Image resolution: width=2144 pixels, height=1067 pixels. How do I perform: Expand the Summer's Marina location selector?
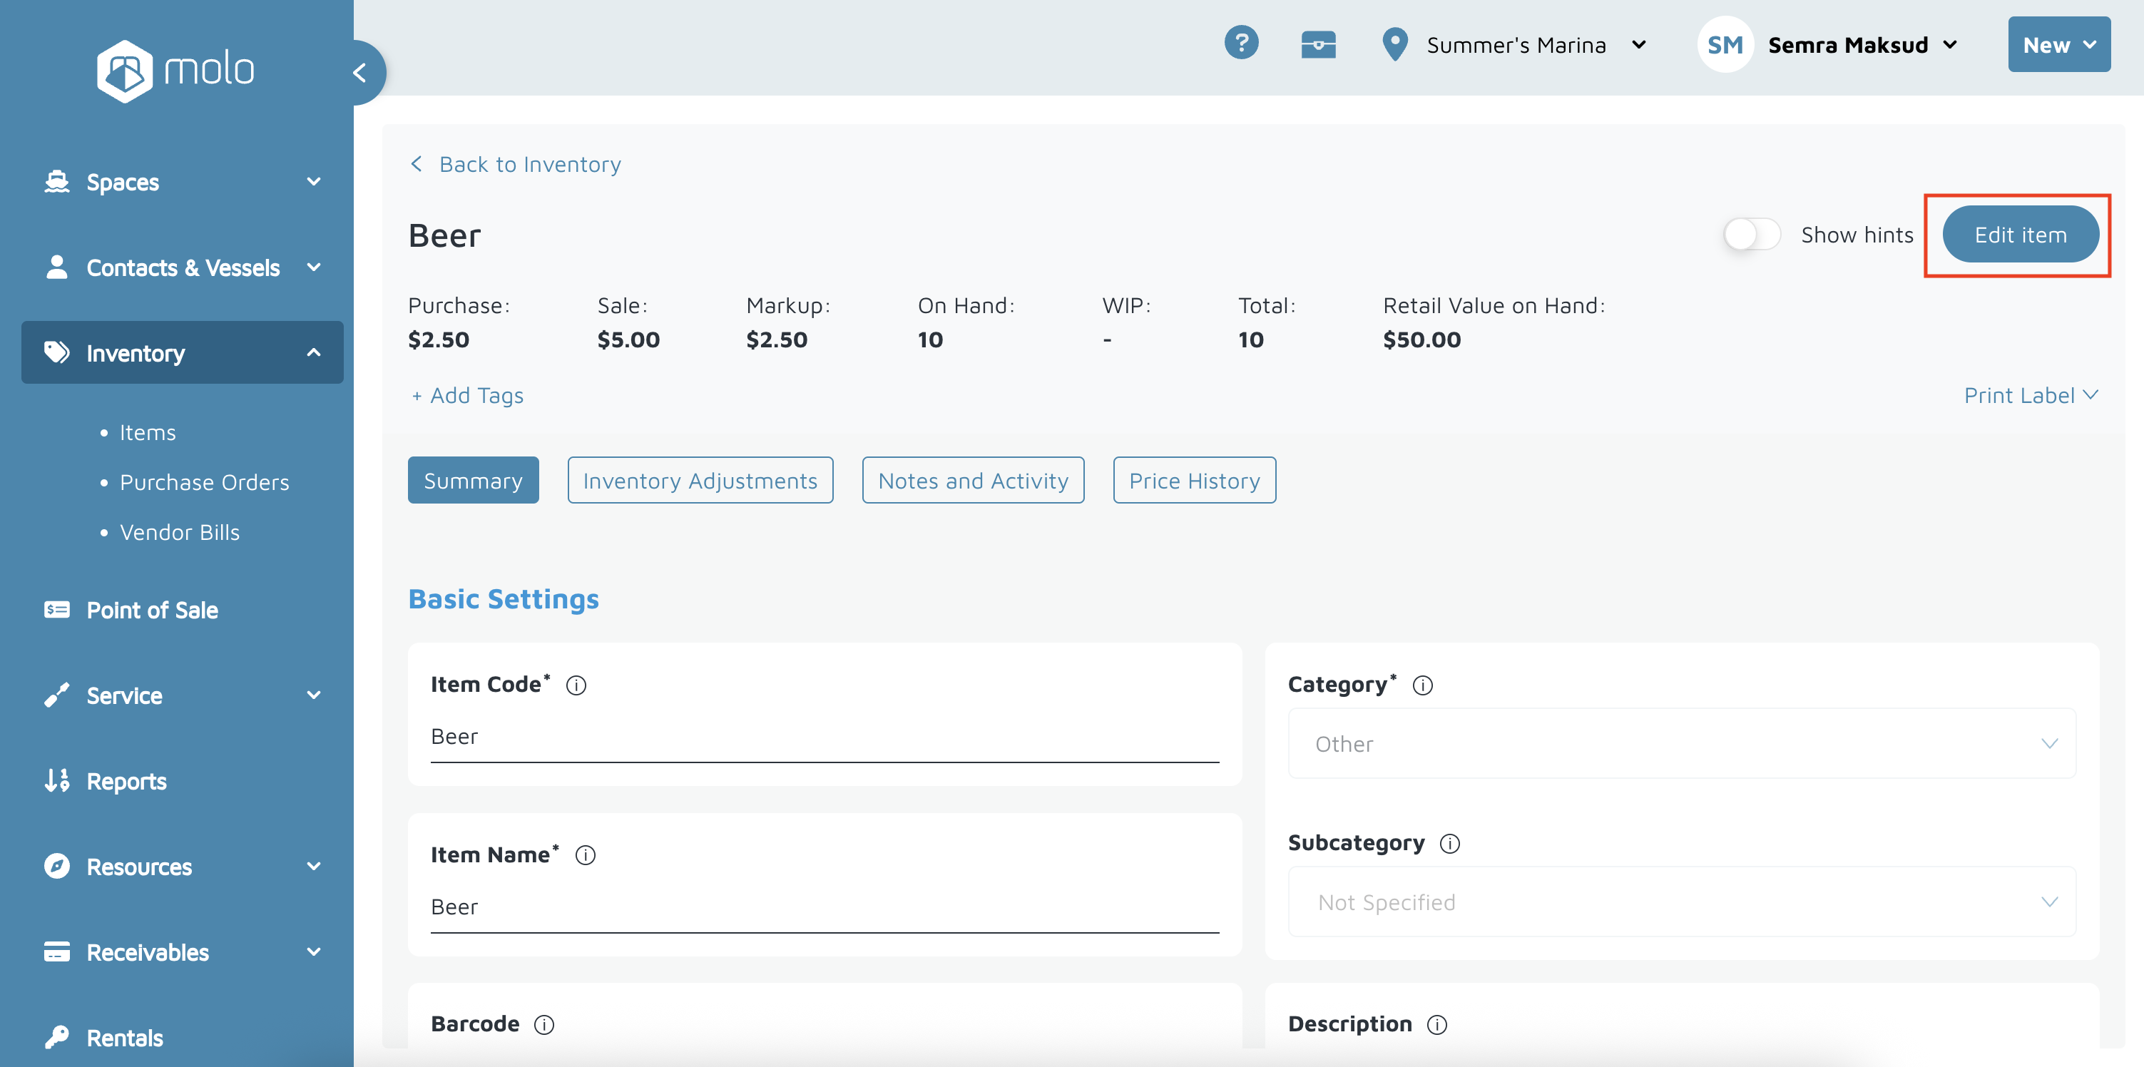pyautogui.click(x=1515, y=45)
